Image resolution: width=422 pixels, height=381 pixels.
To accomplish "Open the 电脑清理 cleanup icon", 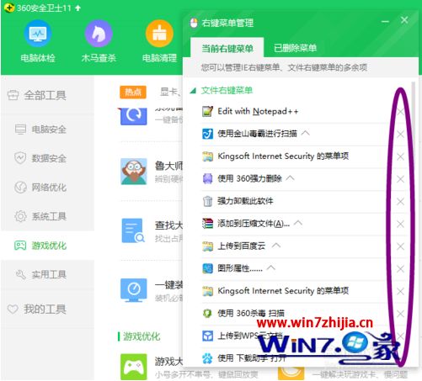I will tap(159, 34).
